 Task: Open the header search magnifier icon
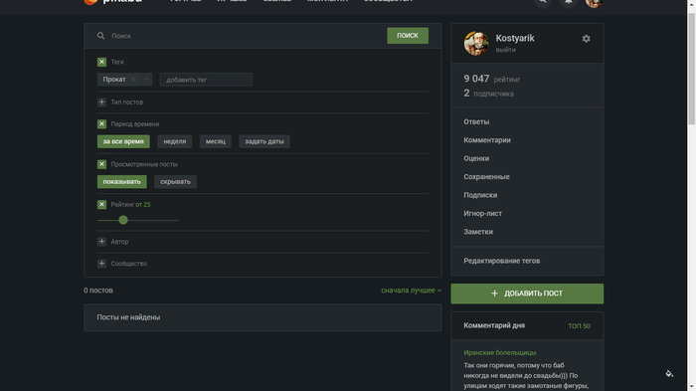click(543, 2)
